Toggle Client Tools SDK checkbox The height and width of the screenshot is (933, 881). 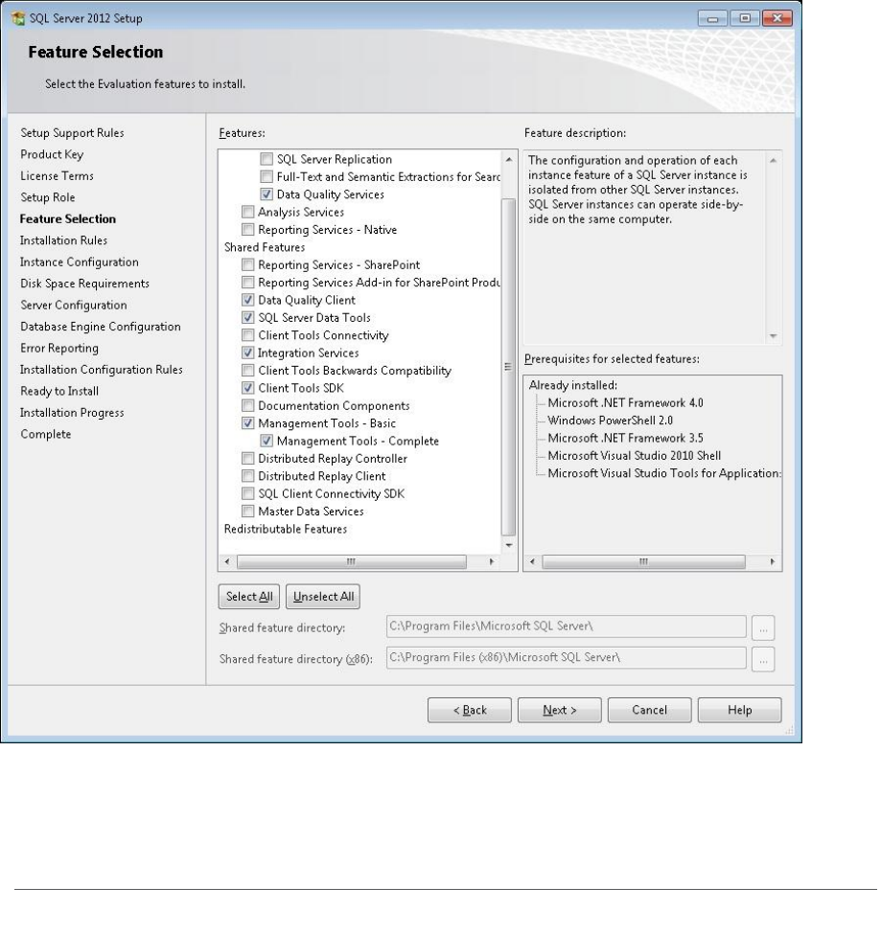[247, 388]
